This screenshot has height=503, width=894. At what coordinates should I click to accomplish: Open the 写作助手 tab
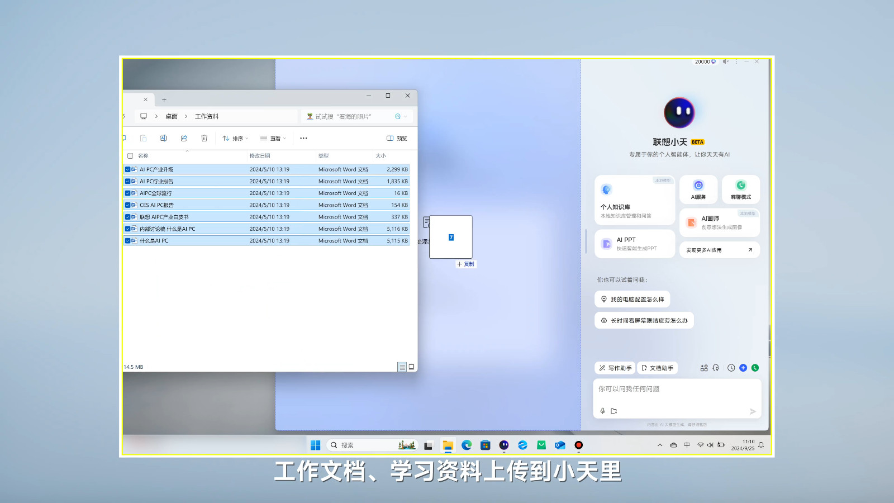pyautogui.click(x=615, y=368)
